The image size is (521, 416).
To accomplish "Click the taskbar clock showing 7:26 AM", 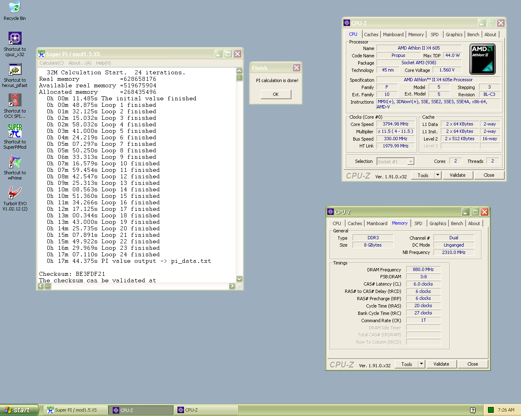I will [506, 410].
